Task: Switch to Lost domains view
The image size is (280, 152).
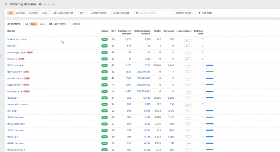Action: [42, 24]
